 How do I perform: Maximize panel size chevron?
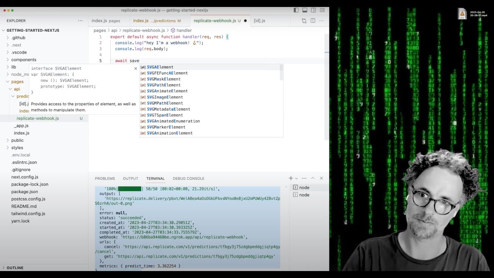point(313,178)
